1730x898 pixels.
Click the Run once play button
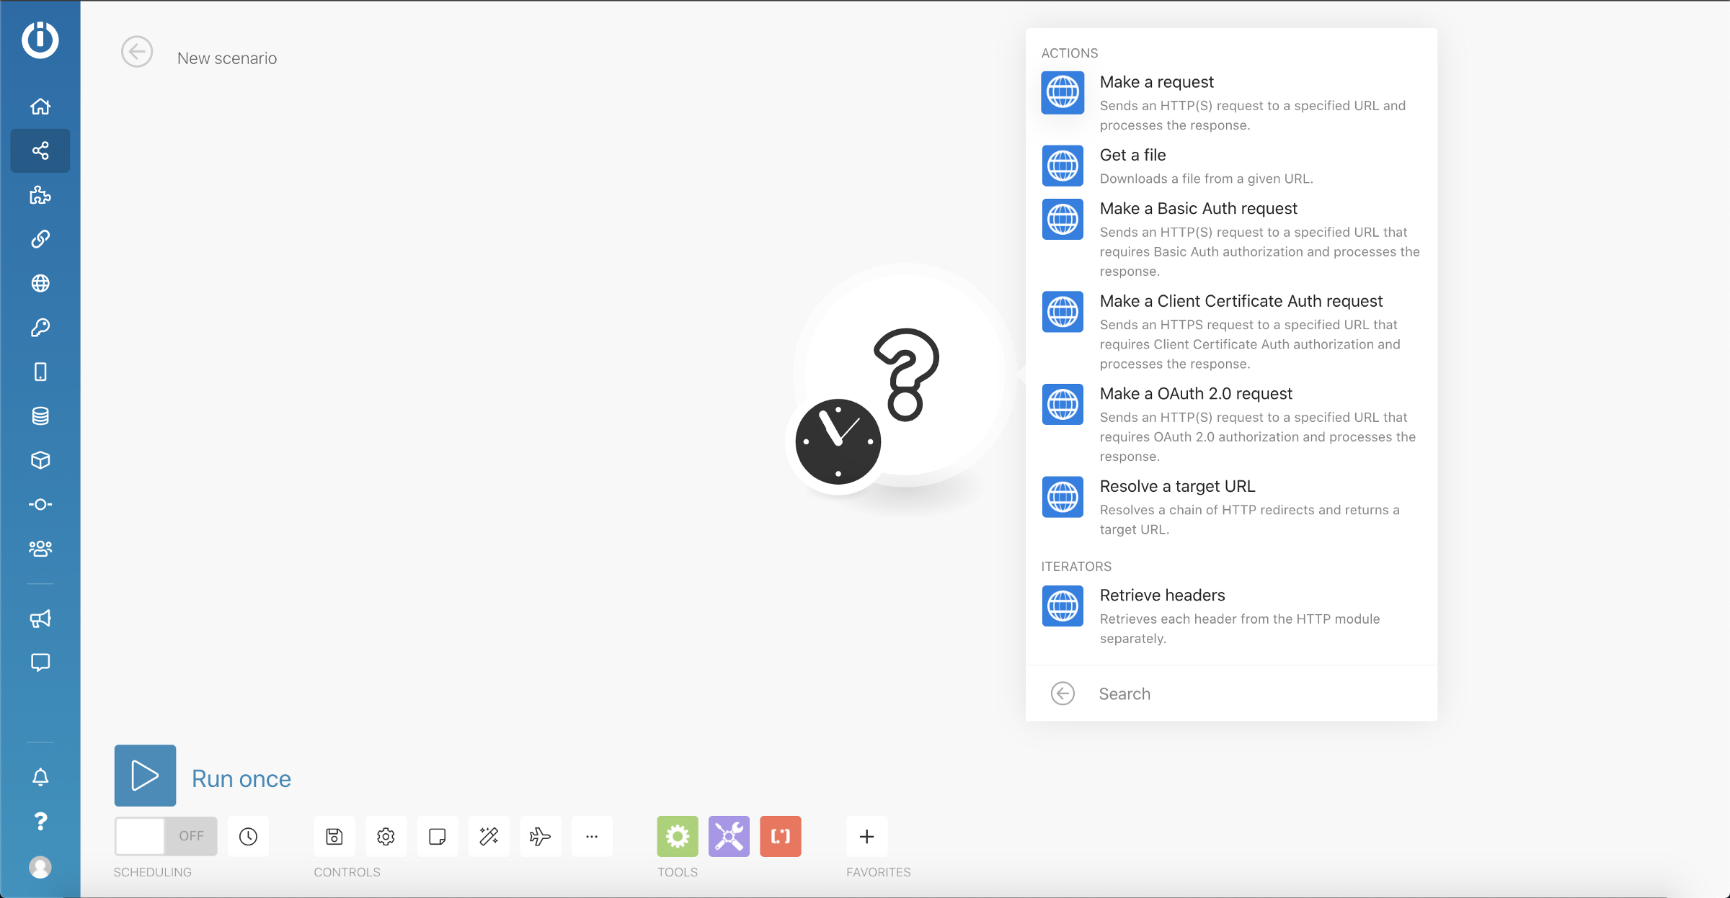(x=145, y=776)
